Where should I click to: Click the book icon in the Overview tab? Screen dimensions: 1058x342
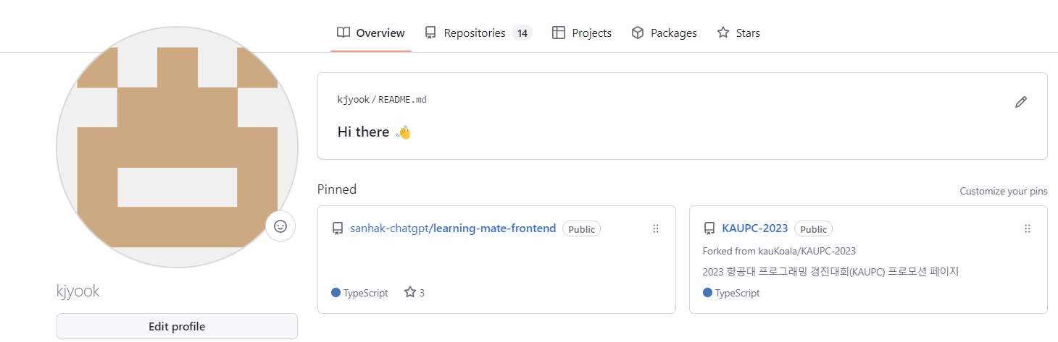click(x=343, y=33)
